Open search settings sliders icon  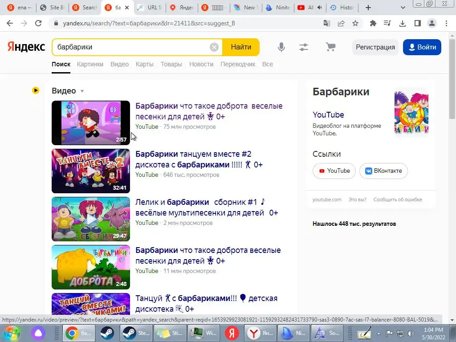click(x=304, y=47)
